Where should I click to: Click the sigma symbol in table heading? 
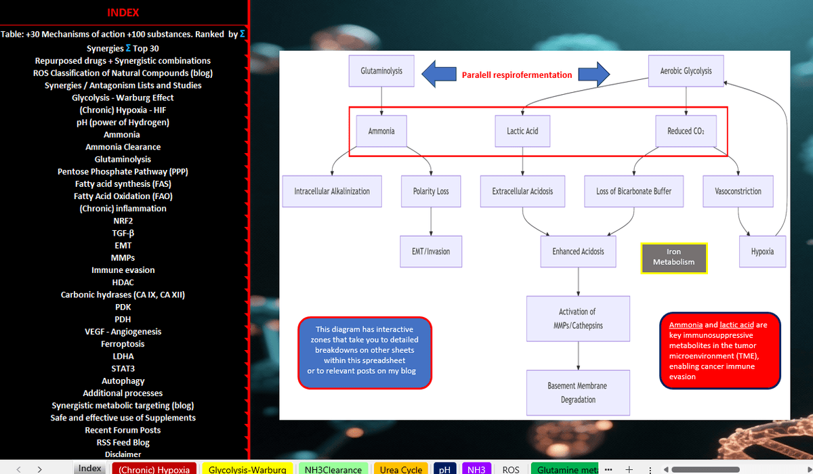point(243,34)
